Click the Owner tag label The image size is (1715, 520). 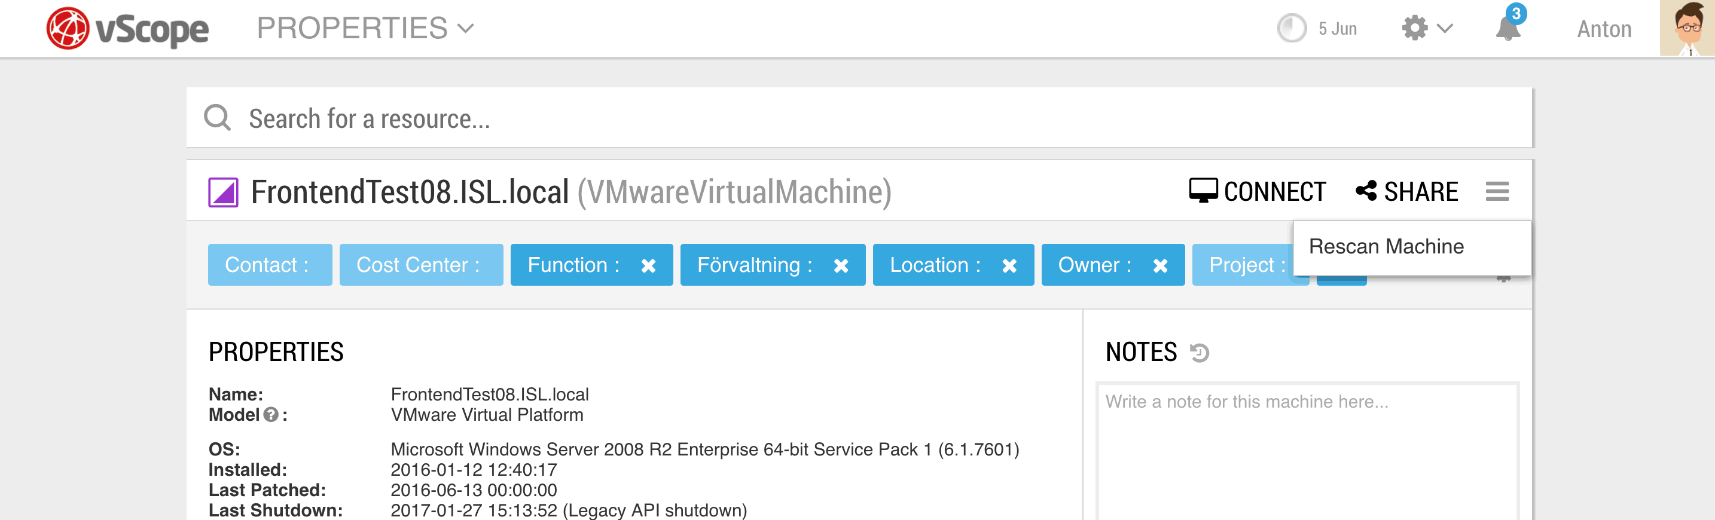coord(1094,265)
